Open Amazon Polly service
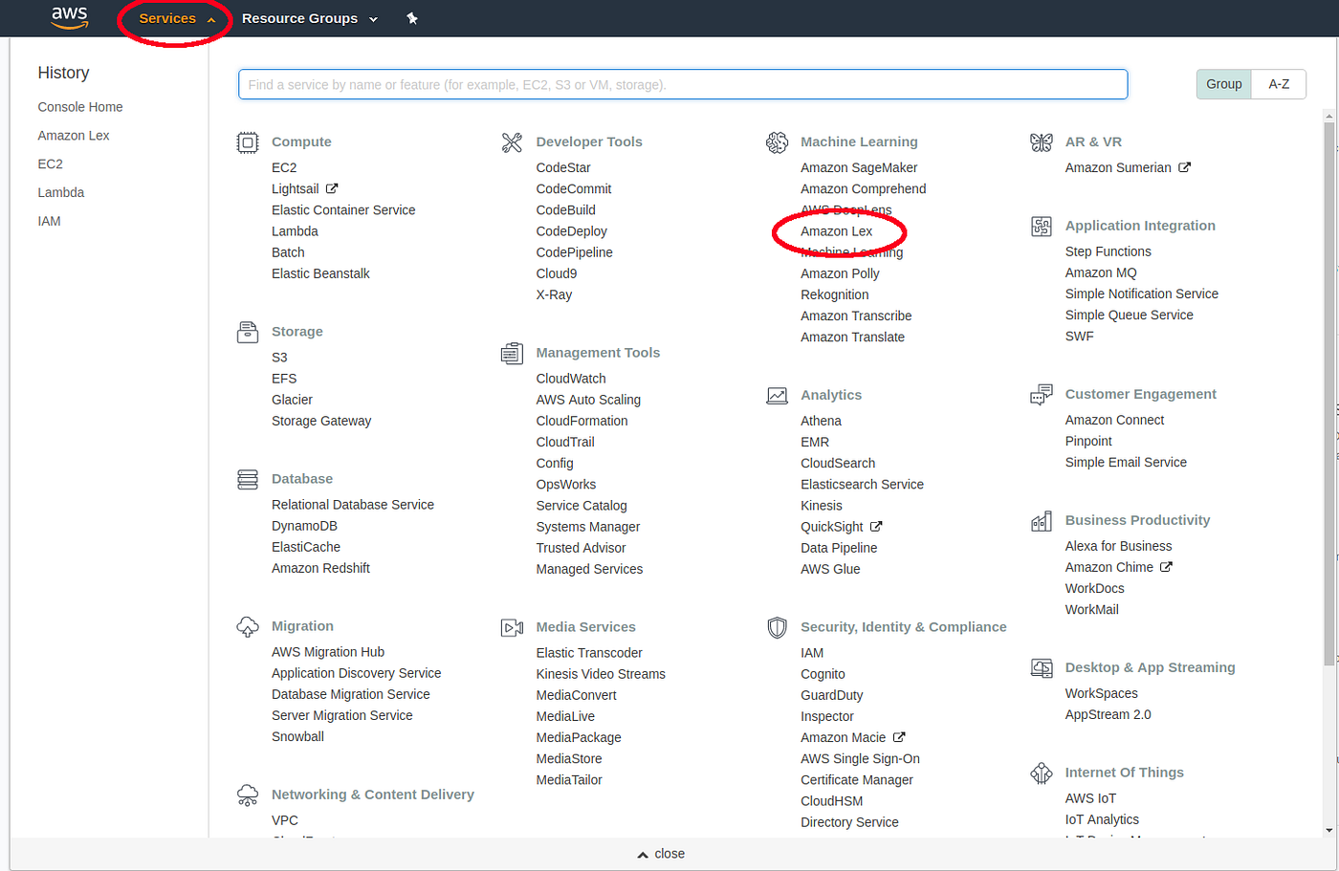Viewport: 1339px width, 871px height. pos(840,273)
